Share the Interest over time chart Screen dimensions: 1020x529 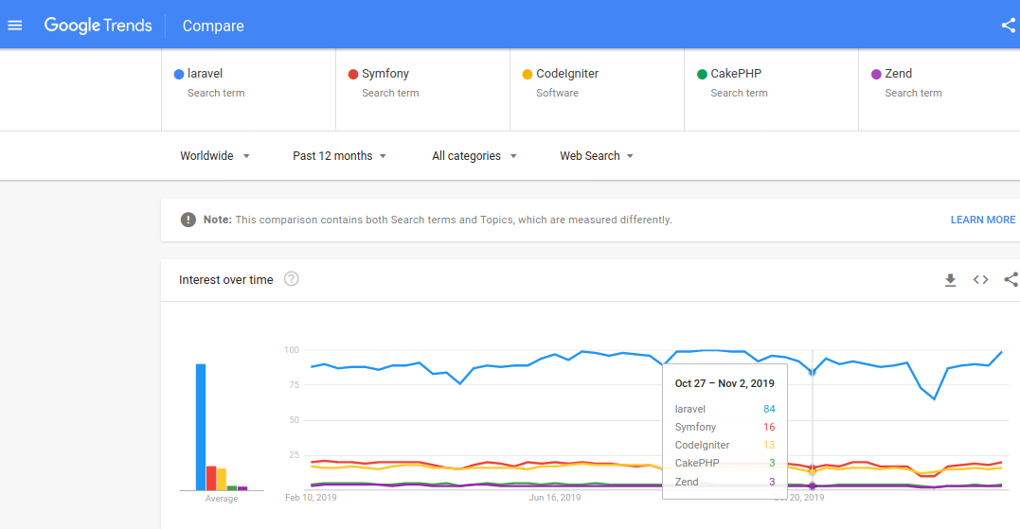1011,280
